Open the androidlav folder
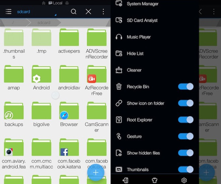Image resolution: width=221 pixels, height=184 pixels. pyautogui.click(x=69, y=78)
